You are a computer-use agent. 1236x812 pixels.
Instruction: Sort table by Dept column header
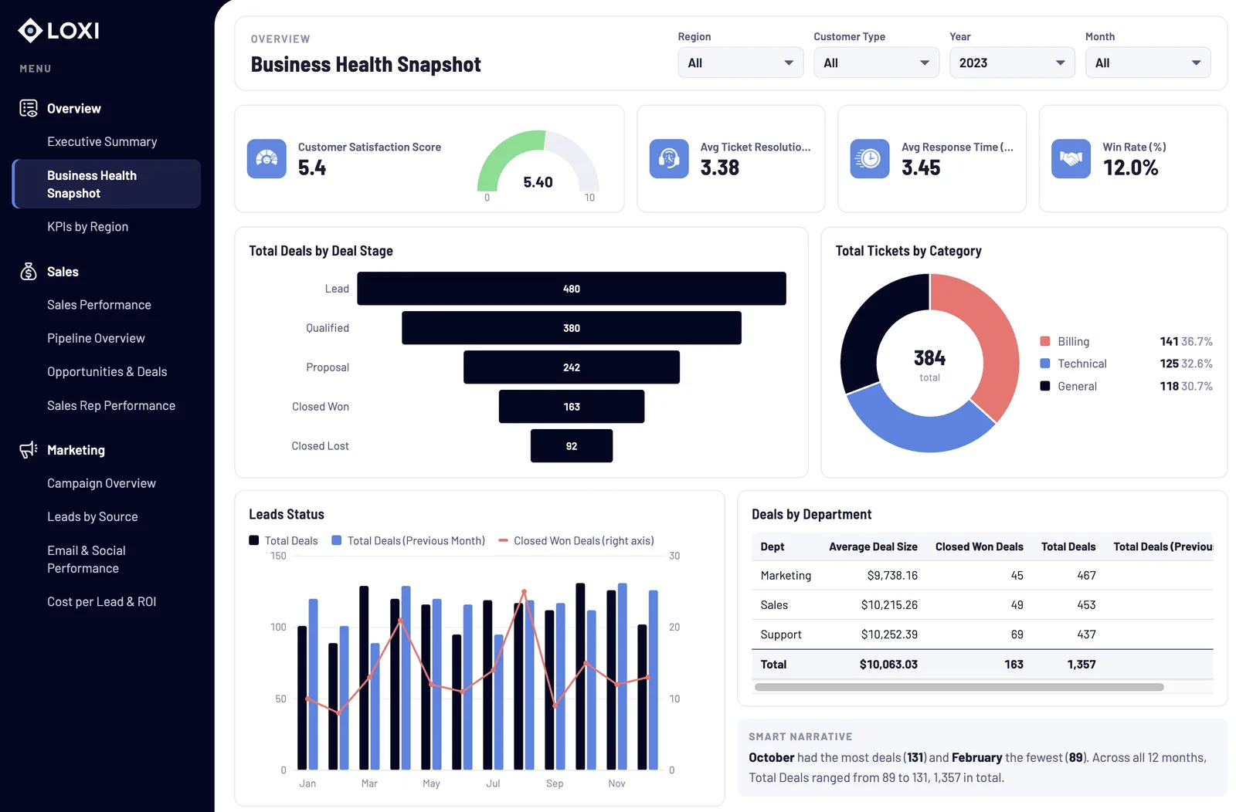tap(772, 546)
